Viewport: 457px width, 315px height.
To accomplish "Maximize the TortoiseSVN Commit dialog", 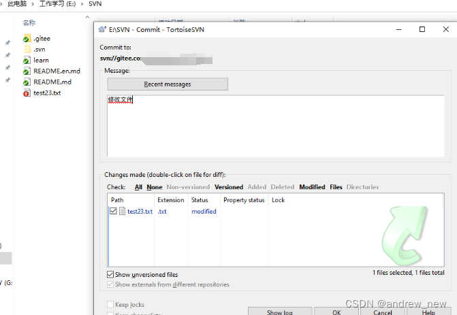I will point(422,29).
